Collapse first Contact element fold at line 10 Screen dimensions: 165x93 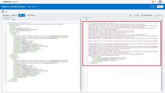point(7,35)
